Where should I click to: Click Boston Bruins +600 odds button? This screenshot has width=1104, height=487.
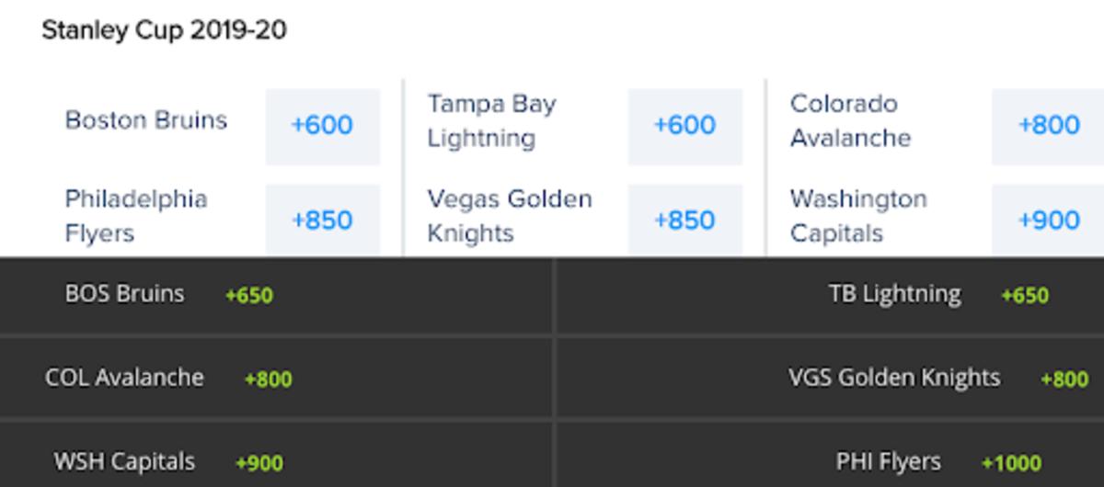coord(322,126)
